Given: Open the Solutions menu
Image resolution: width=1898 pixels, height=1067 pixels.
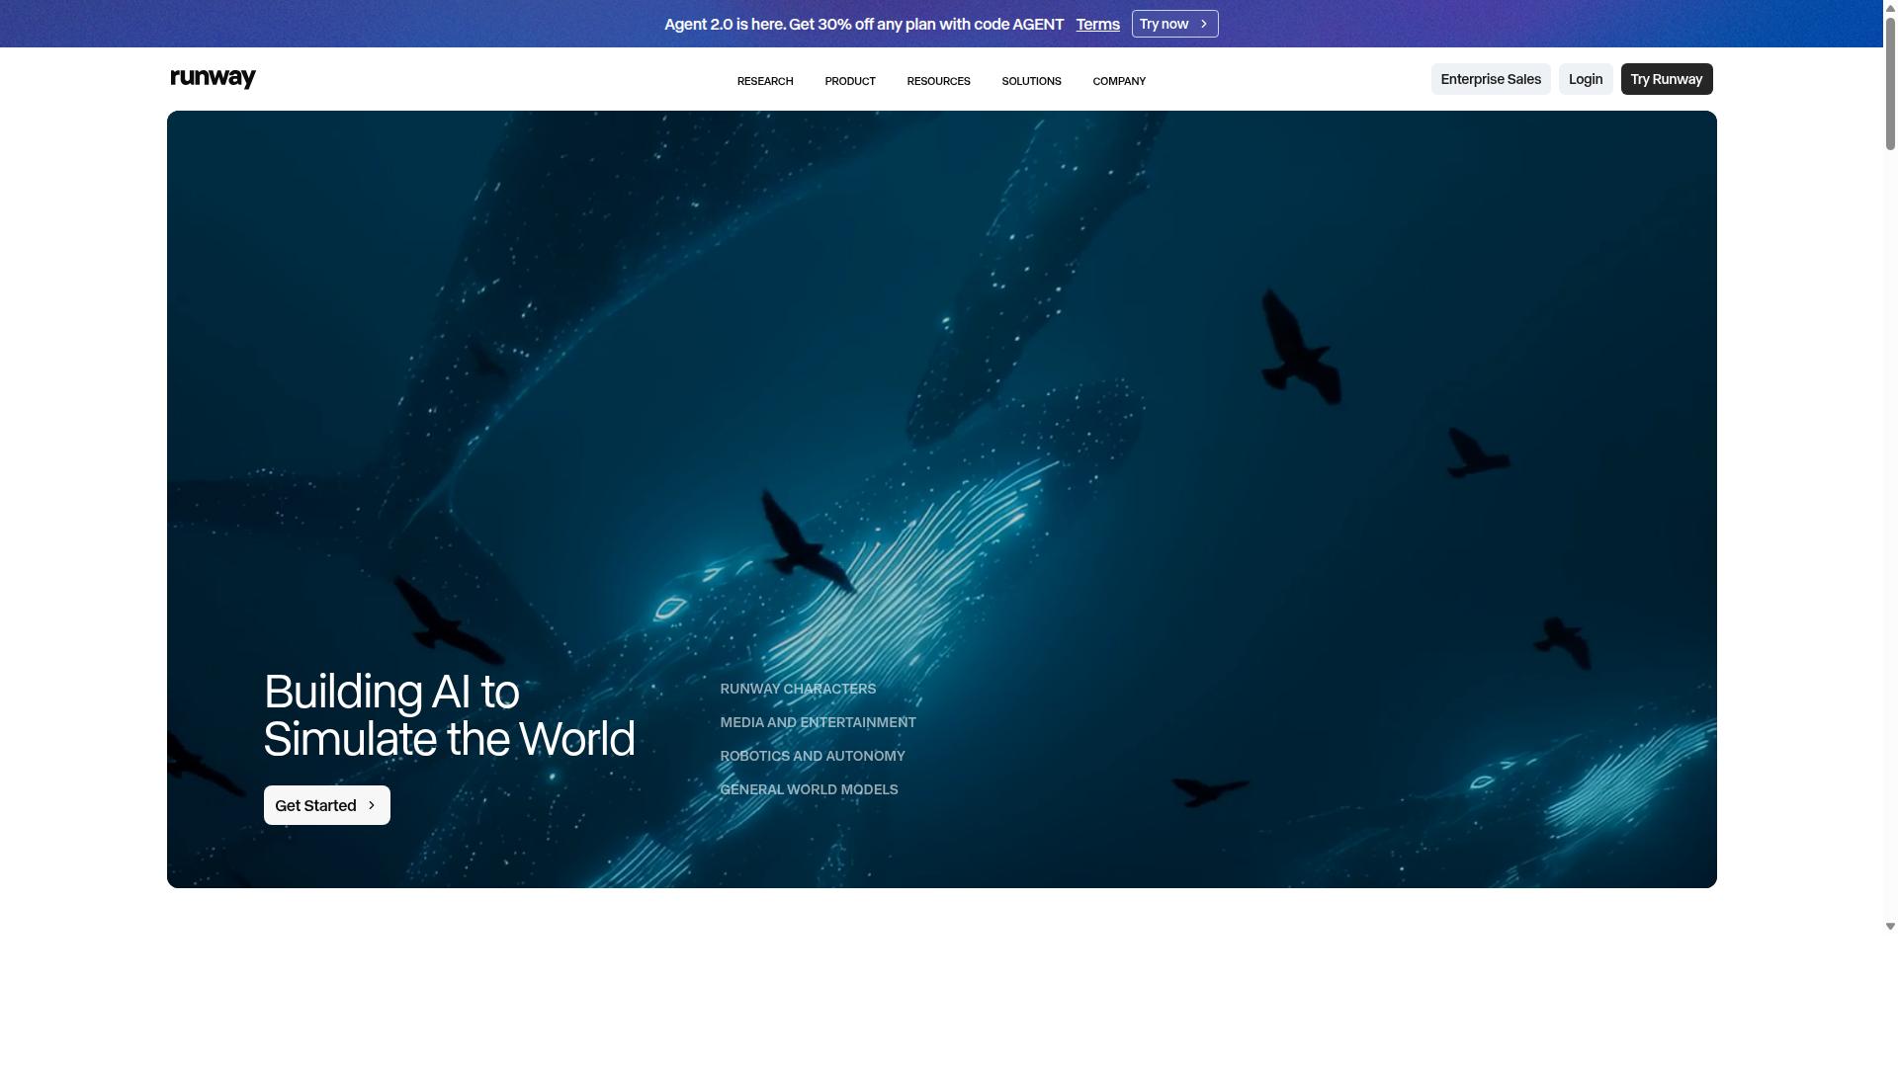Looking at the screenshot, I should point(1031,81).
